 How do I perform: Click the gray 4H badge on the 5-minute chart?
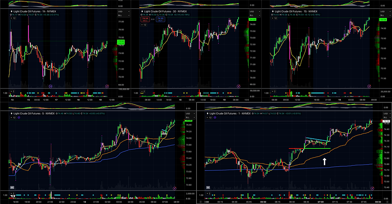(12, 187)
